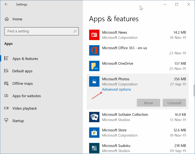
Task: Minimize the Settings window
Action: coord(165,4)
